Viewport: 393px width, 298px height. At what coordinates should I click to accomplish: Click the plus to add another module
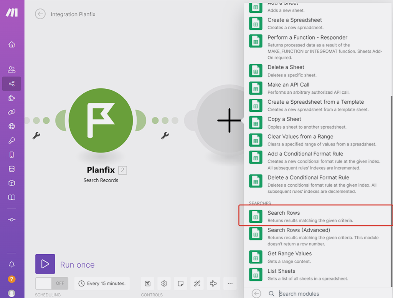pyautogui.click(x=229, y=121)
